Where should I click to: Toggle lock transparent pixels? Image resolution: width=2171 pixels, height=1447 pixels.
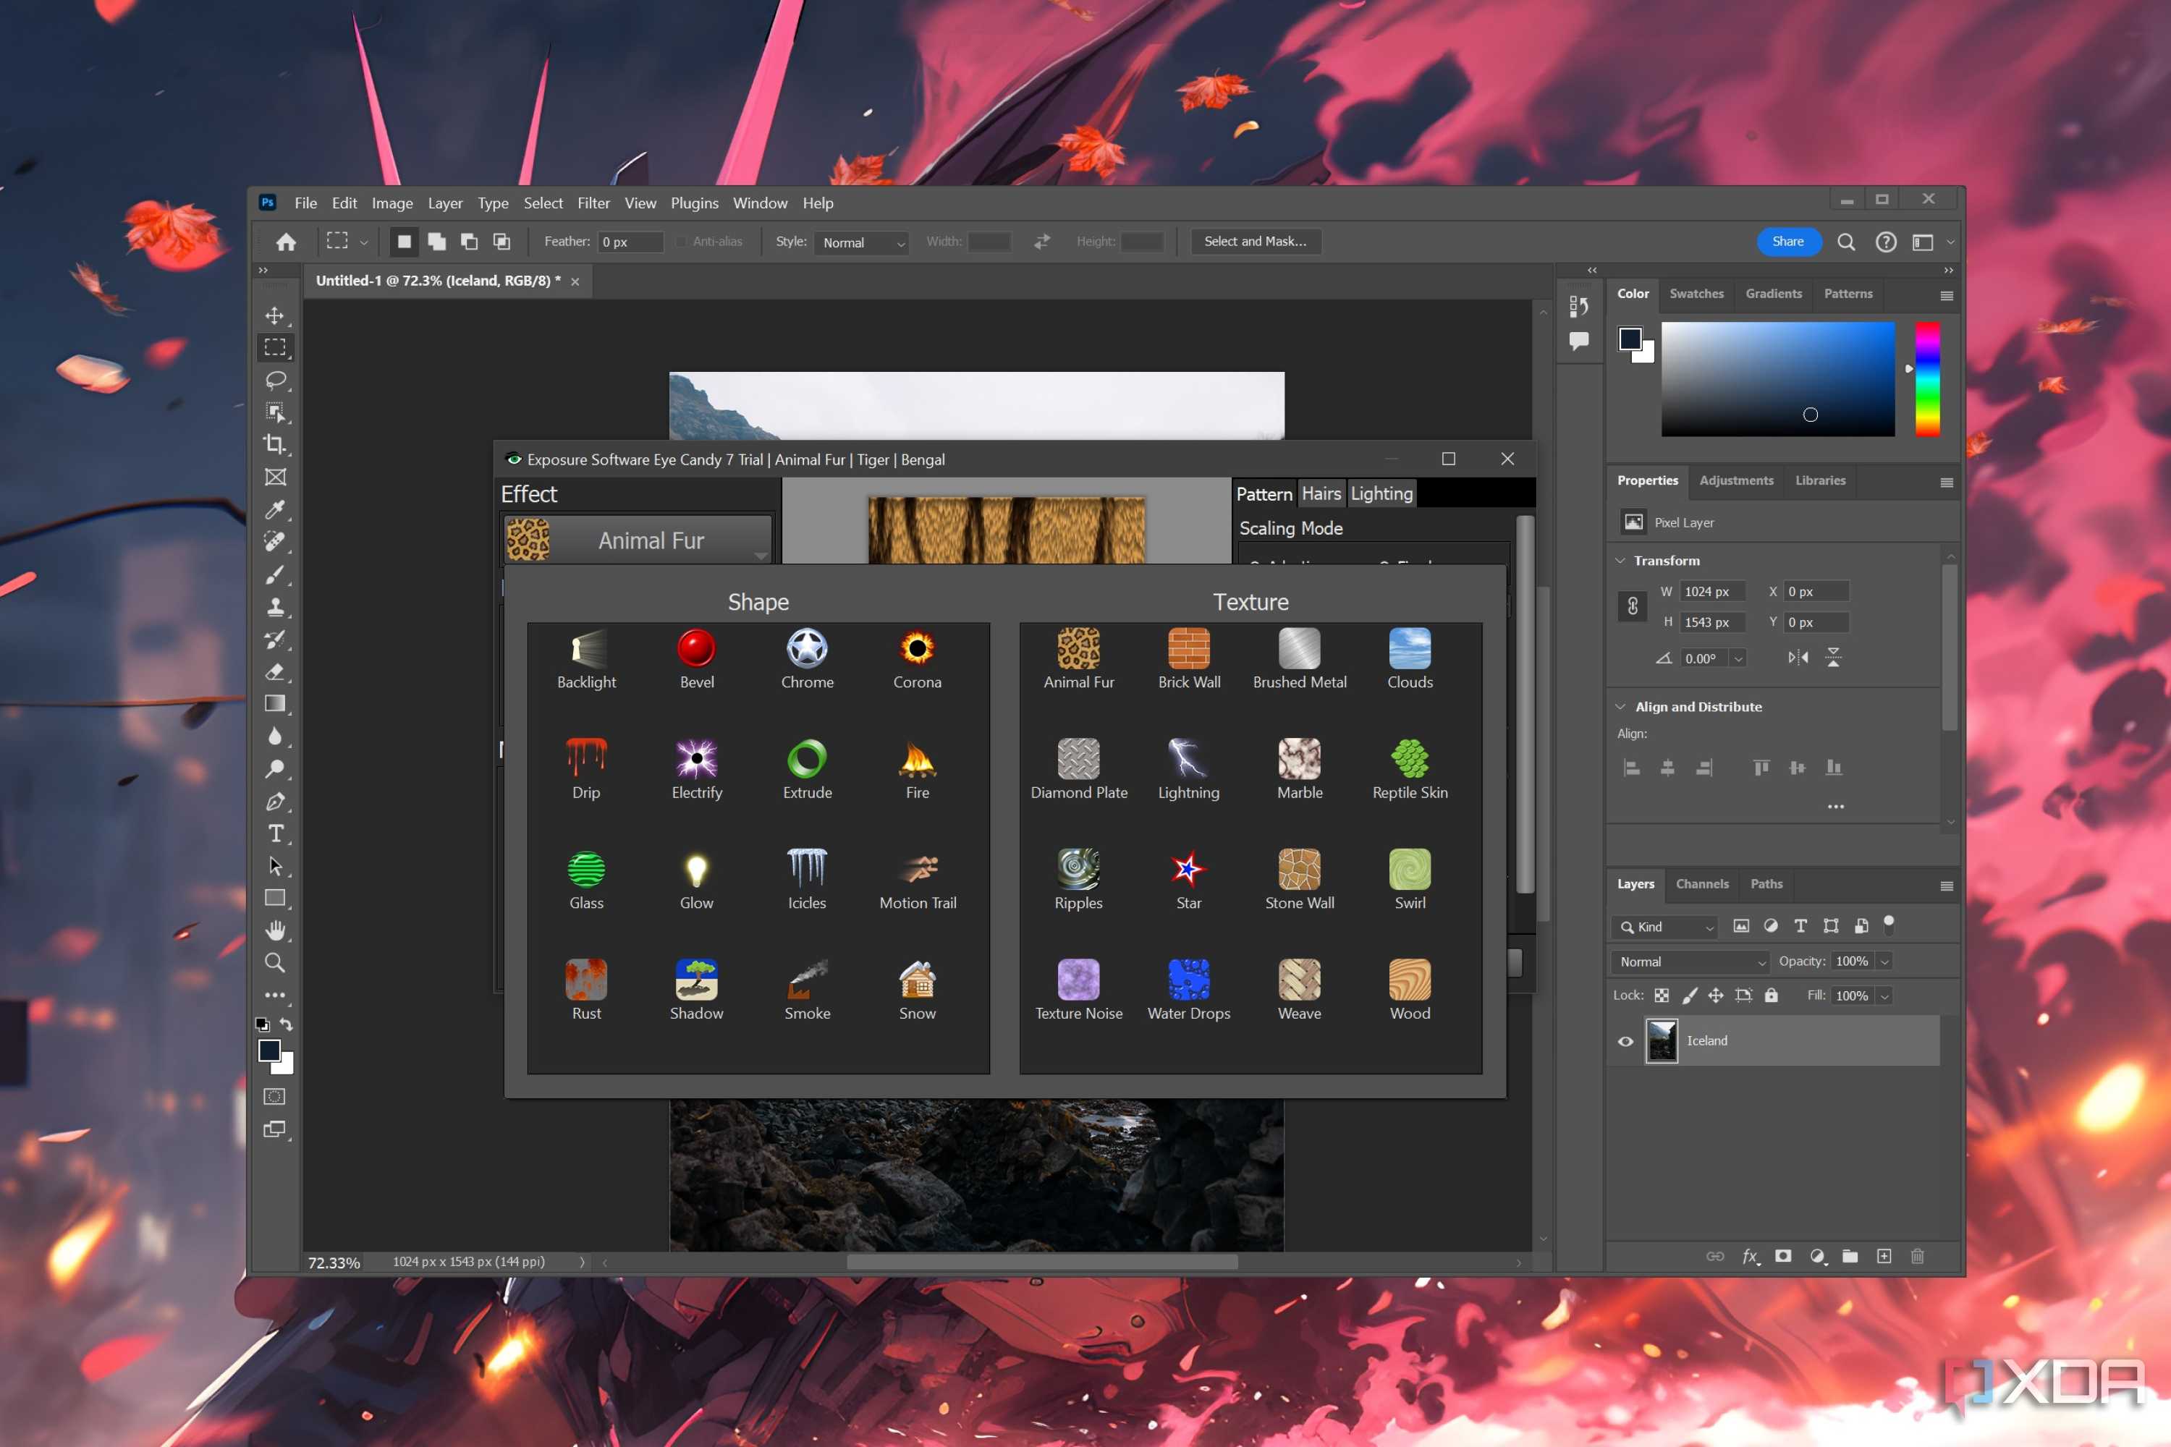pos(1662,996)
